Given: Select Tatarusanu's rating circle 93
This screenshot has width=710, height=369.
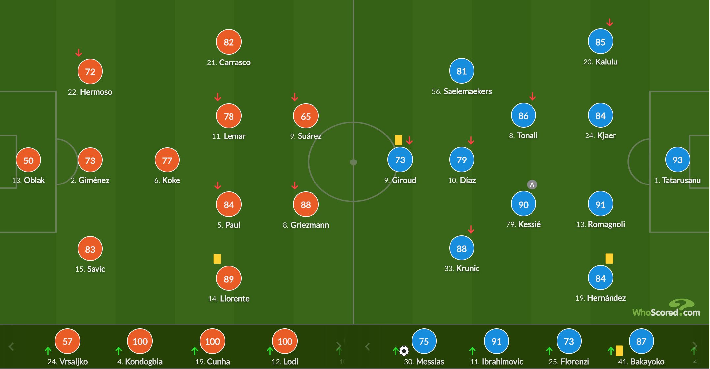Looking at the screenshot, I should [677, 160].
